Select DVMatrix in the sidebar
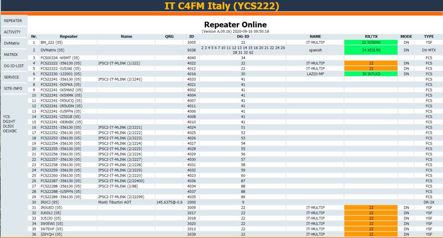 (x=12, y=43)
